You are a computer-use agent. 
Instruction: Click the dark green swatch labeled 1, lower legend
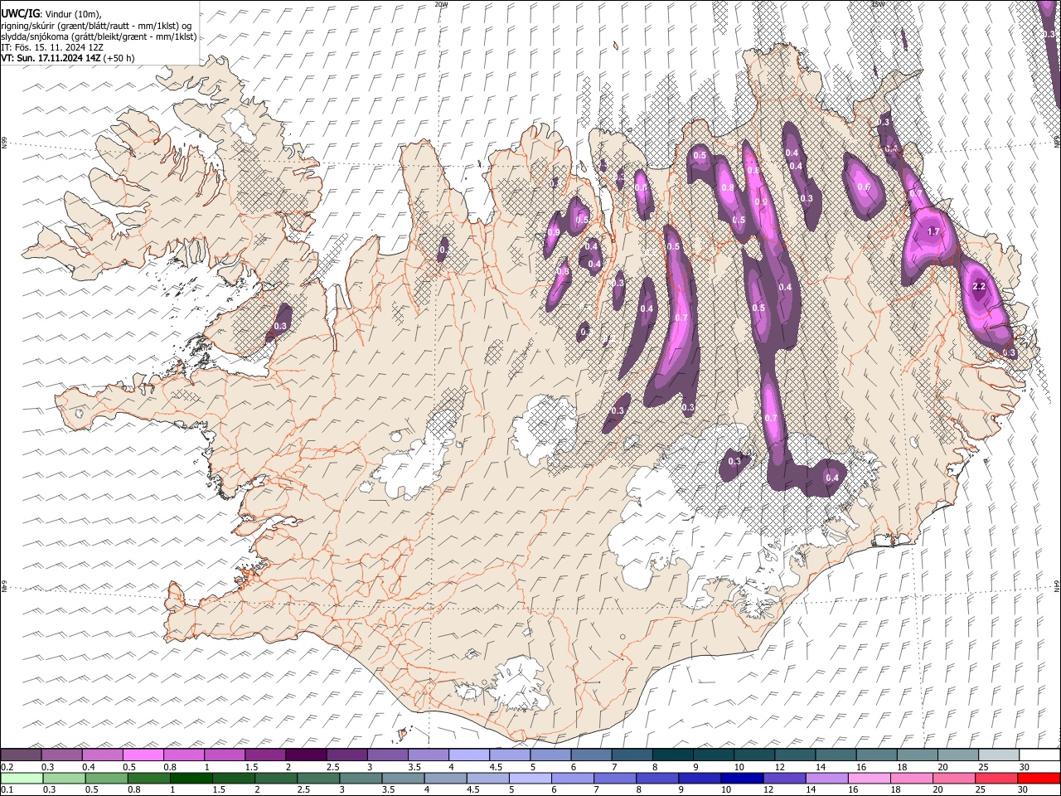click(x=191, y=778)
